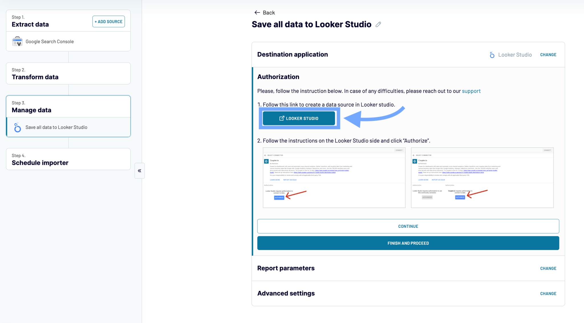Click the toolbox icon next to Google Search Console
Image resolution: width=584 pixels, height=323 pixels.
17,41
